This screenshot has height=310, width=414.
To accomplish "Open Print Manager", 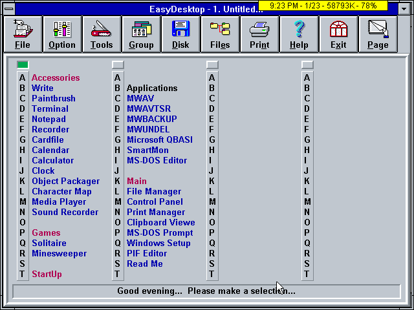I will pos(156,212).
